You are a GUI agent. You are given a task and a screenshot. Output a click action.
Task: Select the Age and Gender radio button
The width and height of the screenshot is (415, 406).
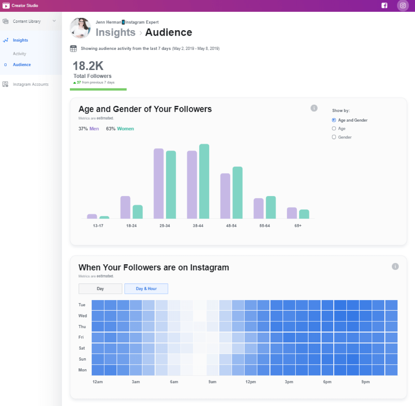tap(334, 120)
